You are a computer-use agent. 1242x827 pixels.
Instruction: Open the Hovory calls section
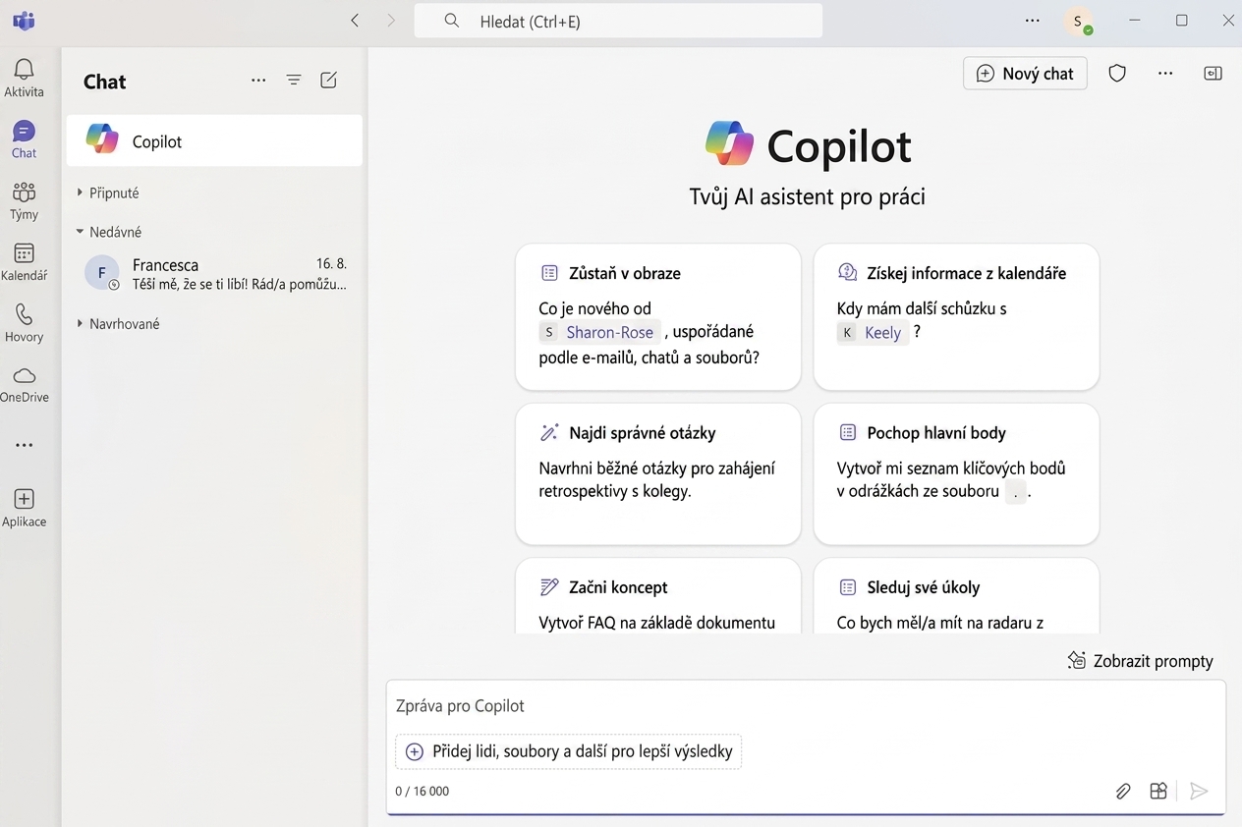tap(24, 323)
